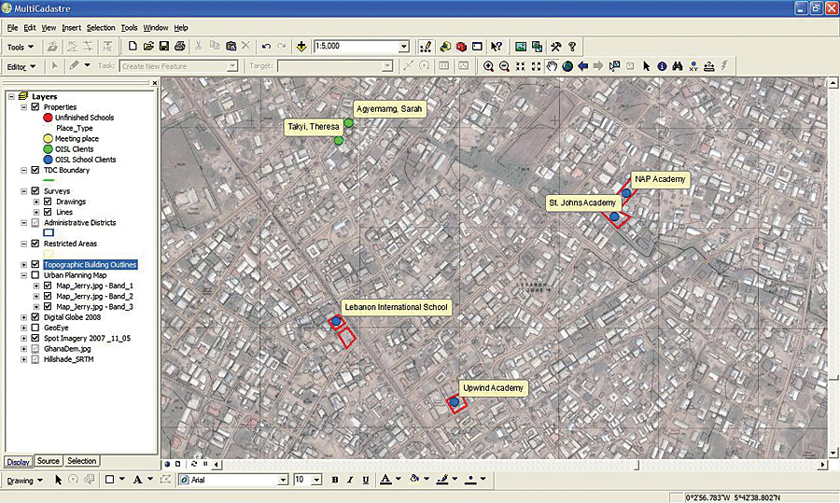Screen dimensions: 840x503
Task: Open the font size 10 dropdown
Action: [x=316, y=480]
